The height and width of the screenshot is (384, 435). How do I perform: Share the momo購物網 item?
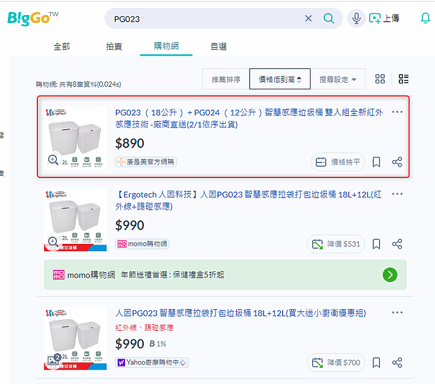coord(397,244)
